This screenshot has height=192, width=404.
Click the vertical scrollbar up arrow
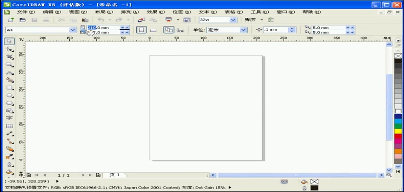coord(389,45)
